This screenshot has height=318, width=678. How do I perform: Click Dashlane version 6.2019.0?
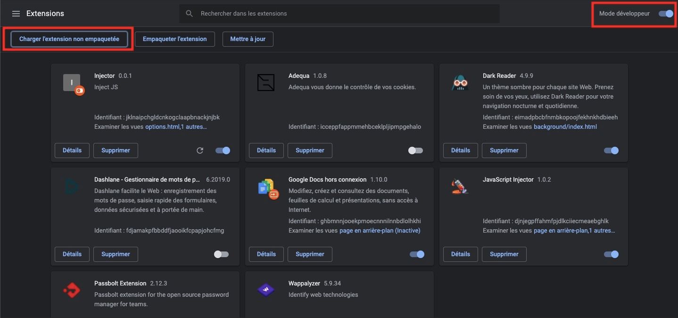pyautogui.click(x=218, y=180)
